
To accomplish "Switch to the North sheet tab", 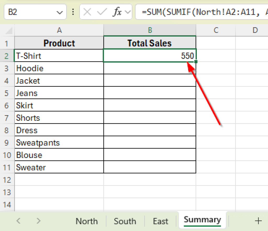I will pos(87,221).
